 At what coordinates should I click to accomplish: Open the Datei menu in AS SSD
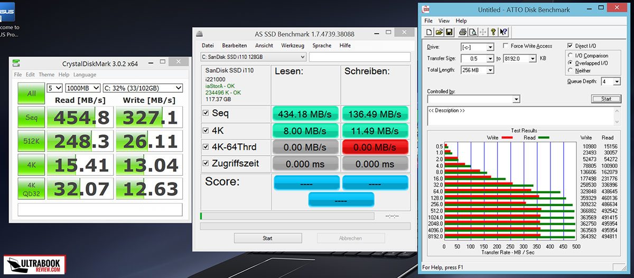tap(208, 45)
